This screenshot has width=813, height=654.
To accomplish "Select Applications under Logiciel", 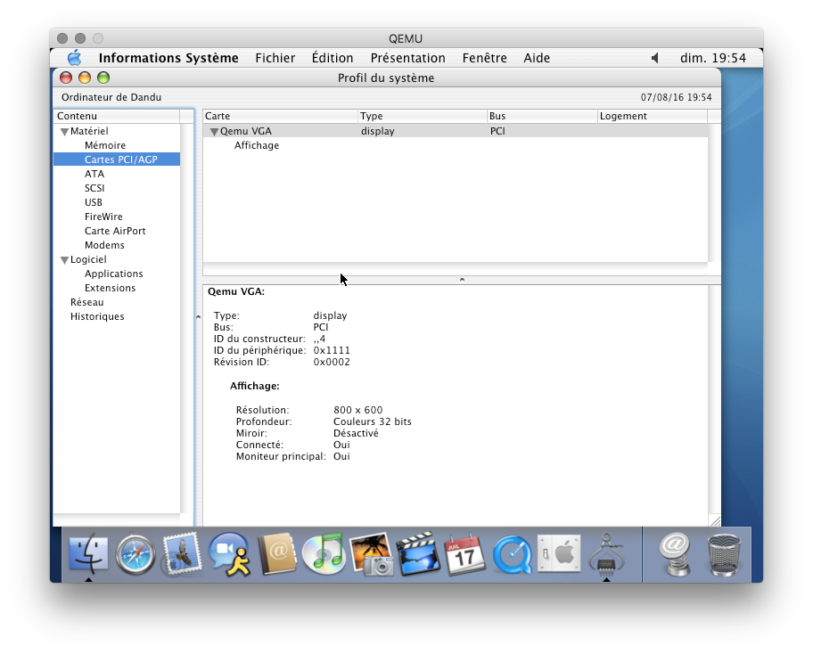I will [113, 274].
